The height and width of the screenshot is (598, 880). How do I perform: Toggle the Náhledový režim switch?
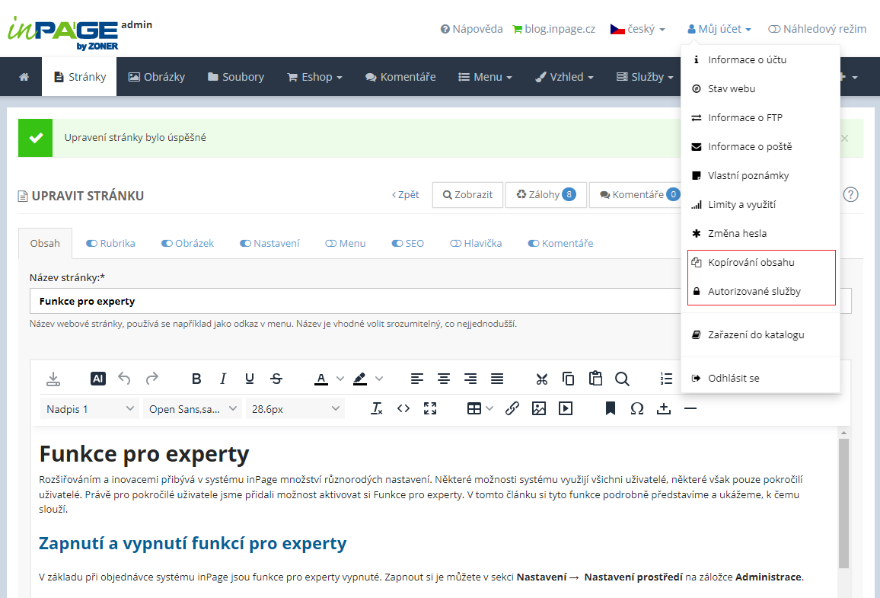point(774,29)
